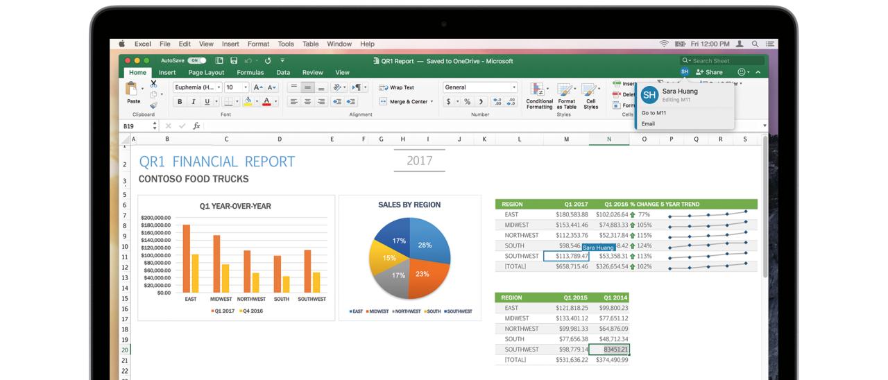Expand the Merge & Center dropdown arrow
This screenshot has height=380, width=888.
point(432,101)
